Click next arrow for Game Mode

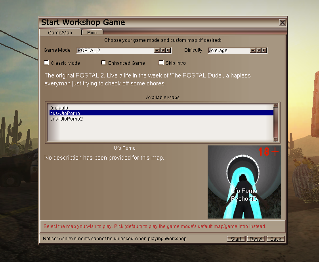pos(168,50)
